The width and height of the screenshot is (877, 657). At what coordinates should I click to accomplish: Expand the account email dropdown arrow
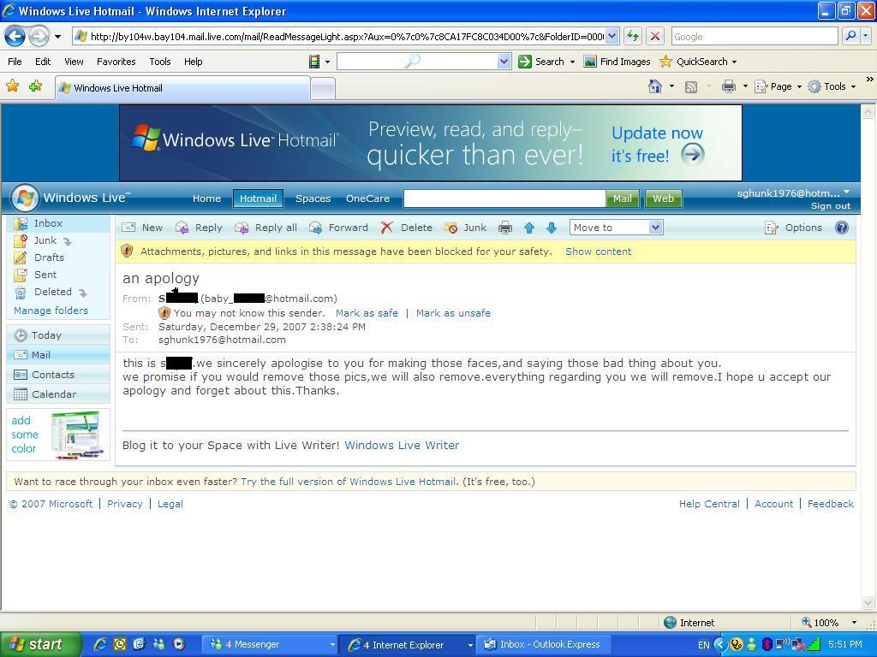[x=846, y=192]
